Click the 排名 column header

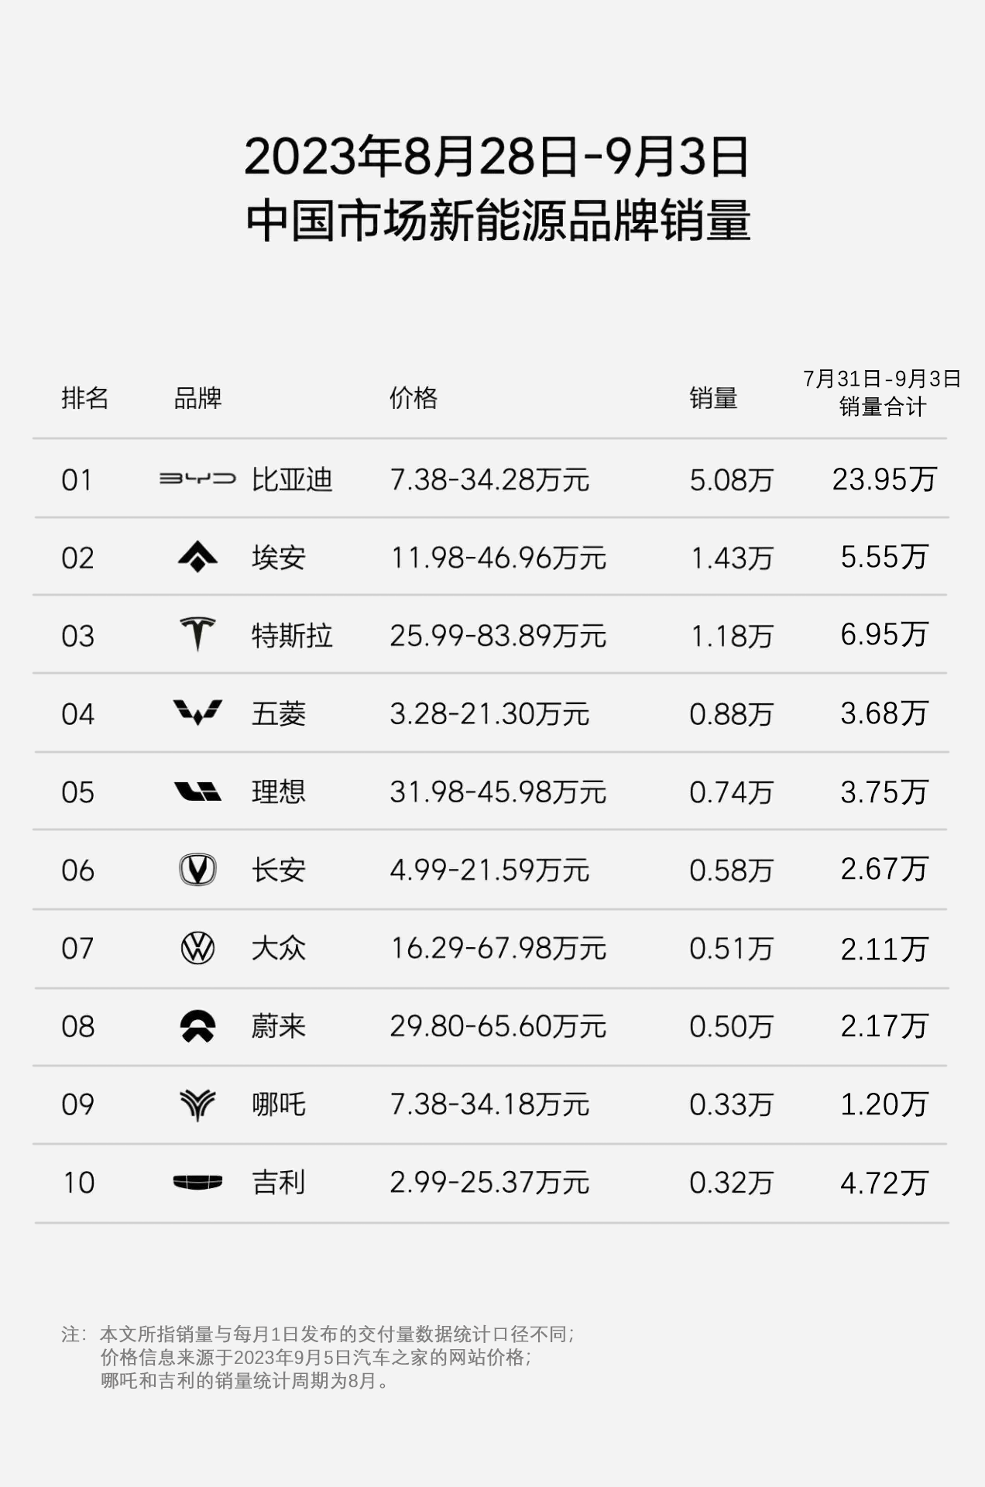click(84, 398)
